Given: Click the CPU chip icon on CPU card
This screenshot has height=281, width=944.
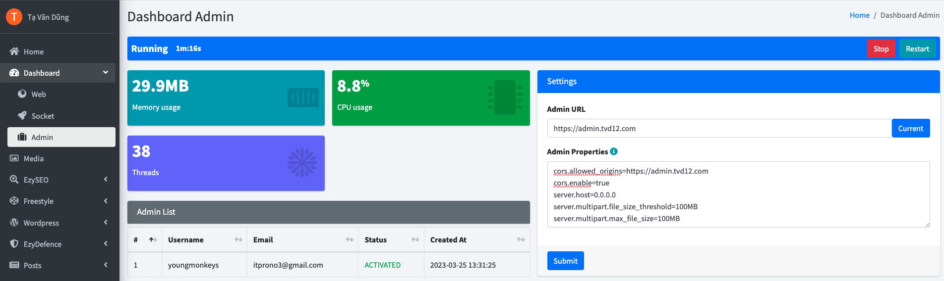Looking at the screenshot, I should click(505, 97).
